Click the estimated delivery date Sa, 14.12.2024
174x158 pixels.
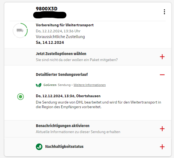point(50,42)
